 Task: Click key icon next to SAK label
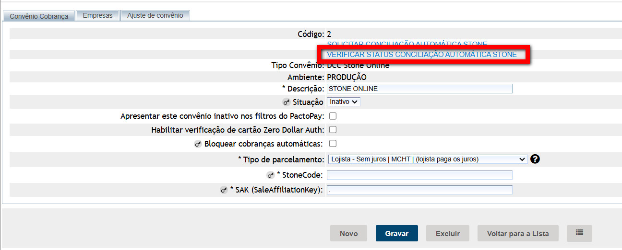[224, 190]
